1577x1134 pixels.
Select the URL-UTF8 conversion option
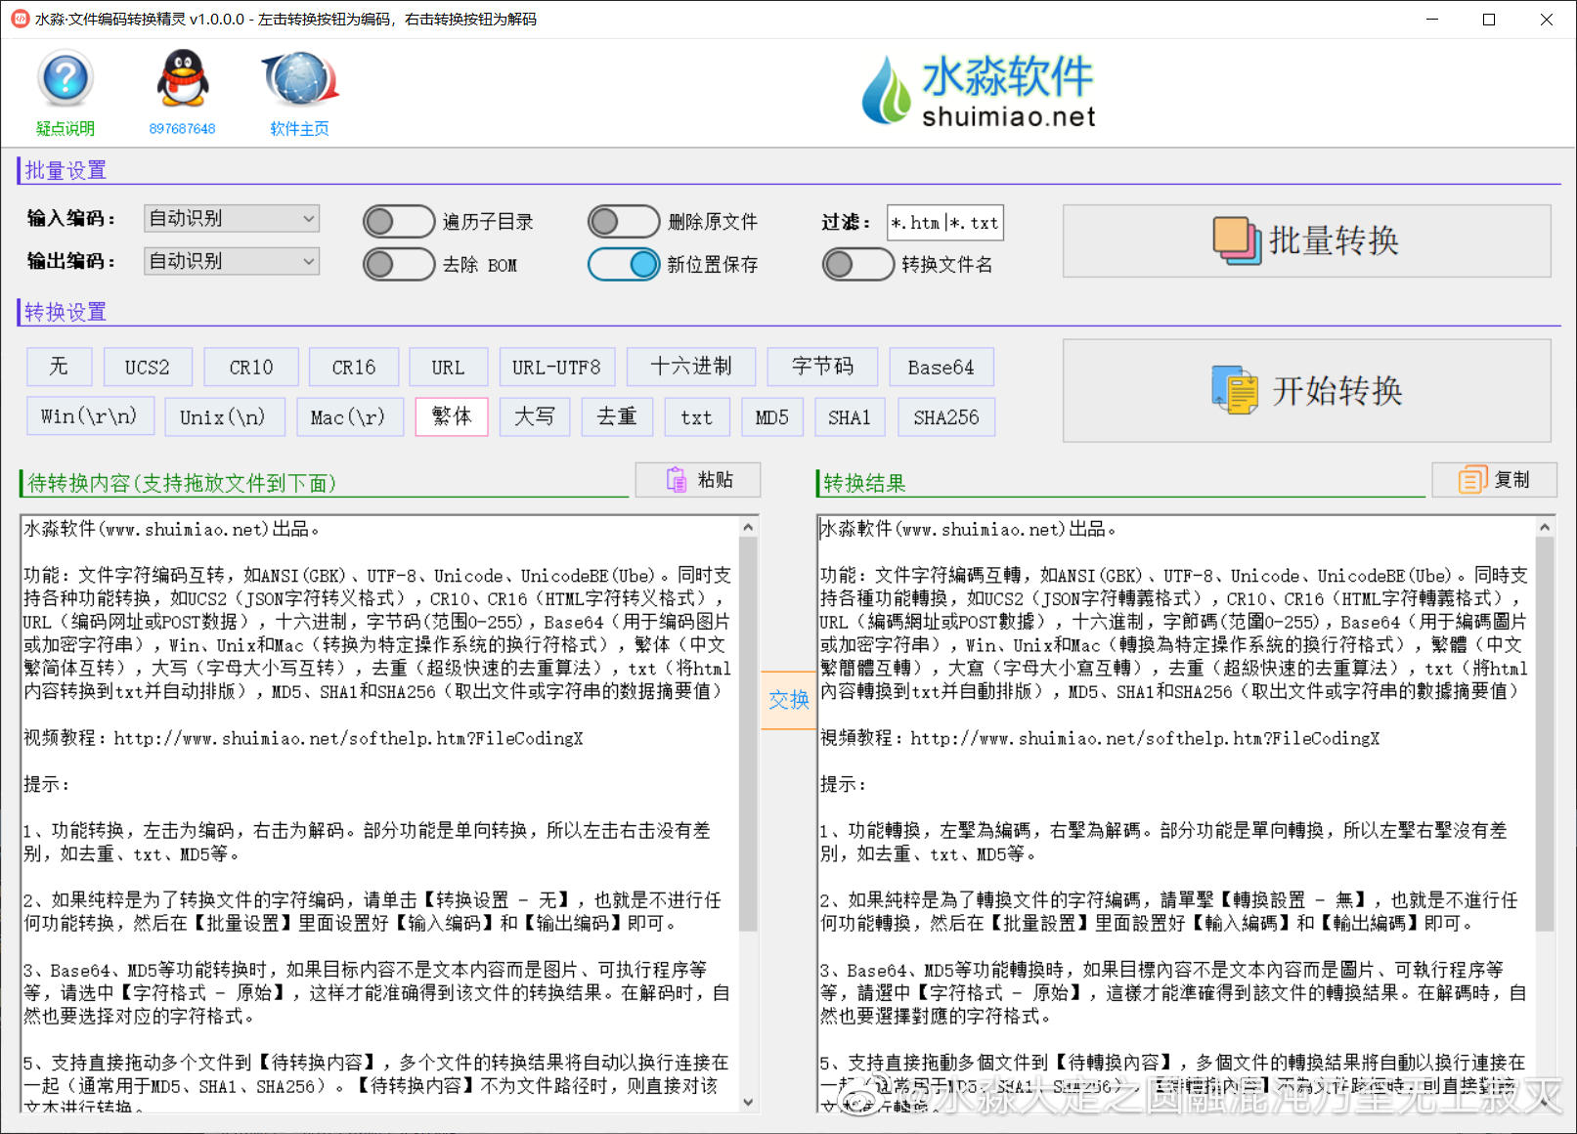(556, 367)
